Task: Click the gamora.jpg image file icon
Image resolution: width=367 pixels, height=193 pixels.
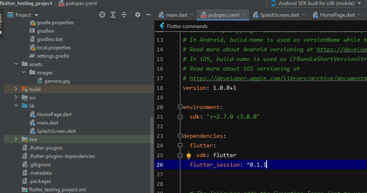Action: (x=40, y=81)
